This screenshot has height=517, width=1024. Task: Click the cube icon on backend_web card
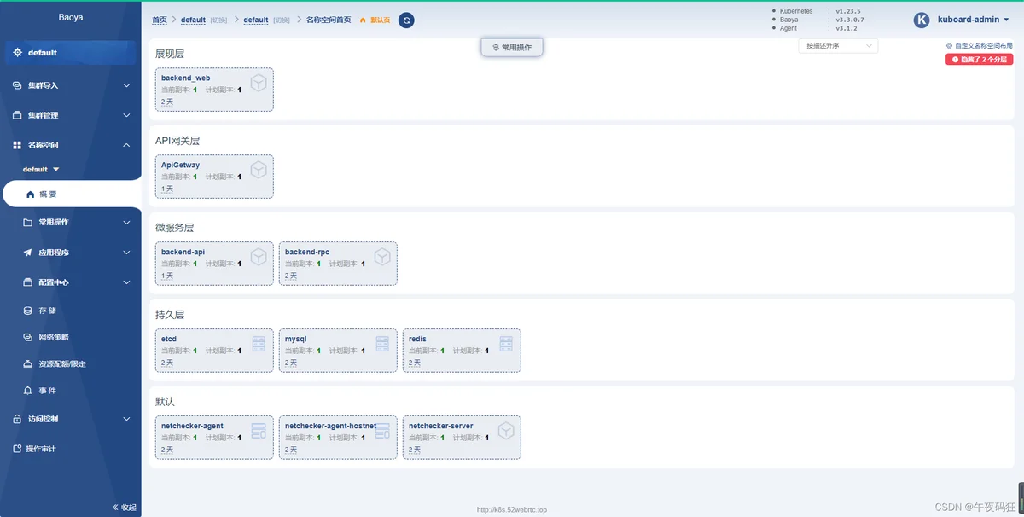click(x=259, y=83)
